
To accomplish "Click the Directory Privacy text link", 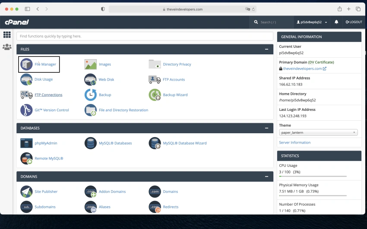I will point(177,64).
